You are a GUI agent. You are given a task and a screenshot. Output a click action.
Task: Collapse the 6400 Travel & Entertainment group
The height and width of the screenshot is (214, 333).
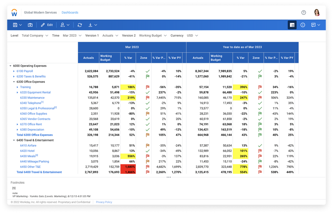[14, 140]
